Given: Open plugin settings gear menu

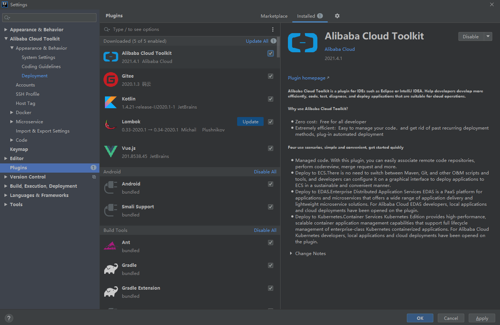Looking at the screenshot, I should pyautogui.click(x=337, y=16).
